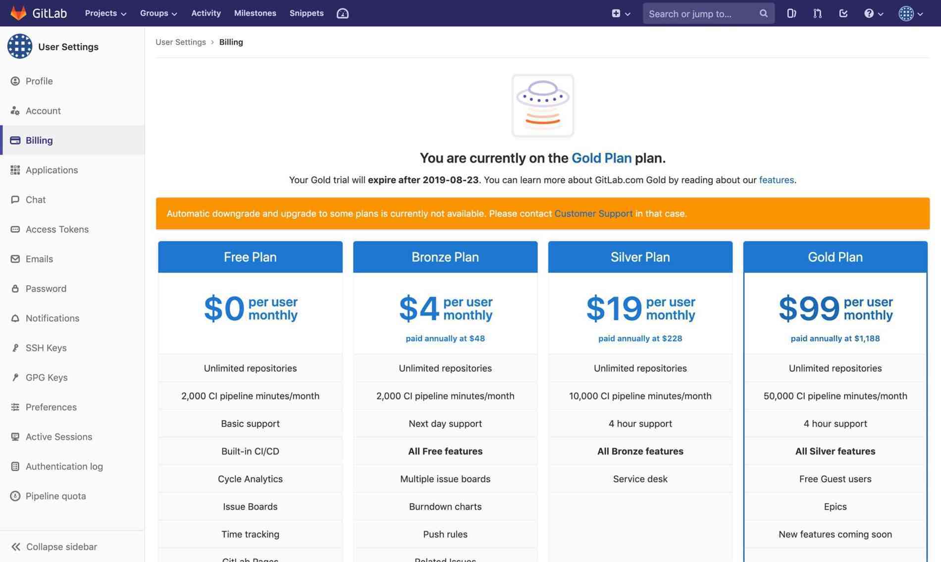The width and height of the screenshot is (941, 562).
Task: Open GPG Keys settings
Action: click(x=47, y=377)
